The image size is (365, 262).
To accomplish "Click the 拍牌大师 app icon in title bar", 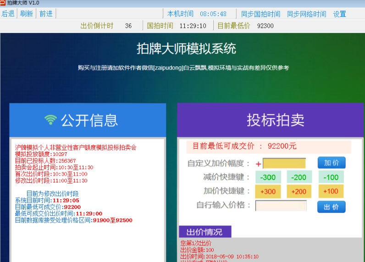I will point(3,3).
